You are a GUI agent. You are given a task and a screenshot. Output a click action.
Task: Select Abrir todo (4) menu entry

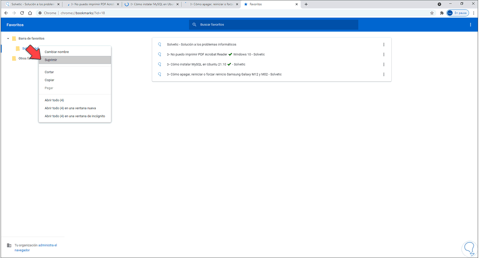click(x=75, y=100)
